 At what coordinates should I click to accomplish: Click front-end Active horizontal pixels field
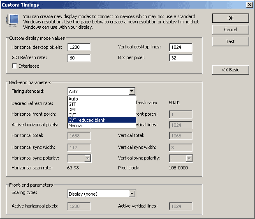[79, 206]
